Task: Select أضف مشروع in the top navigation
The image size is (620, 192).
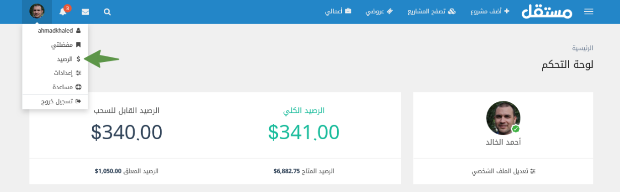Action: click(490, 11)
